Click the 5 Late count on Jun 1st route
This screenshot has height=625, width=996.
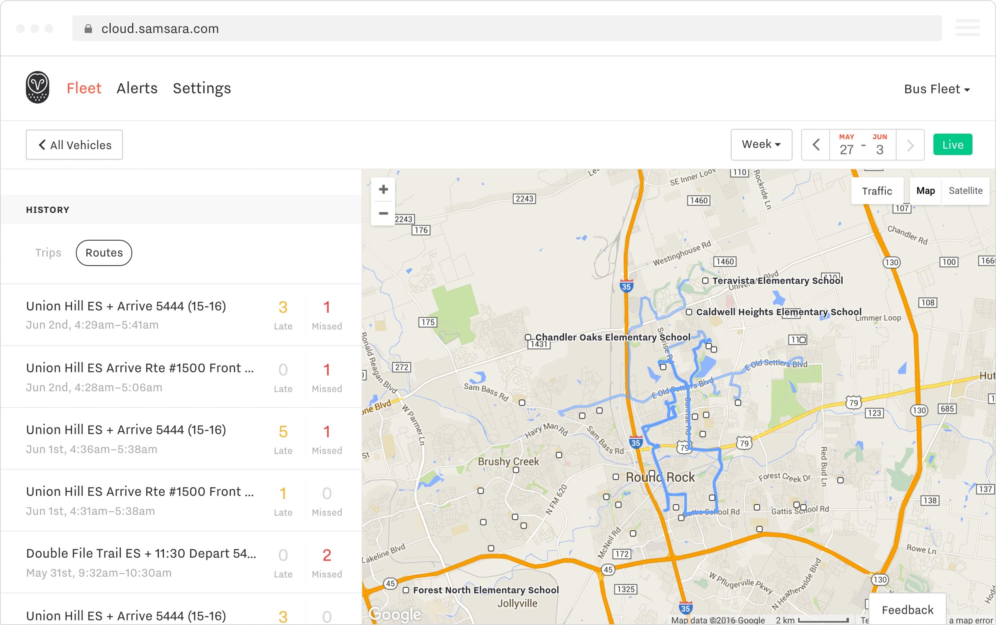283,432
